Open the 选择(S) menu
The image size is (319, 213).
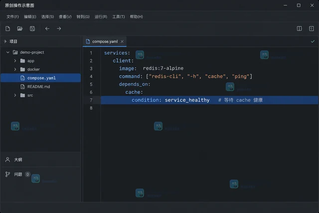coord(48,16)
